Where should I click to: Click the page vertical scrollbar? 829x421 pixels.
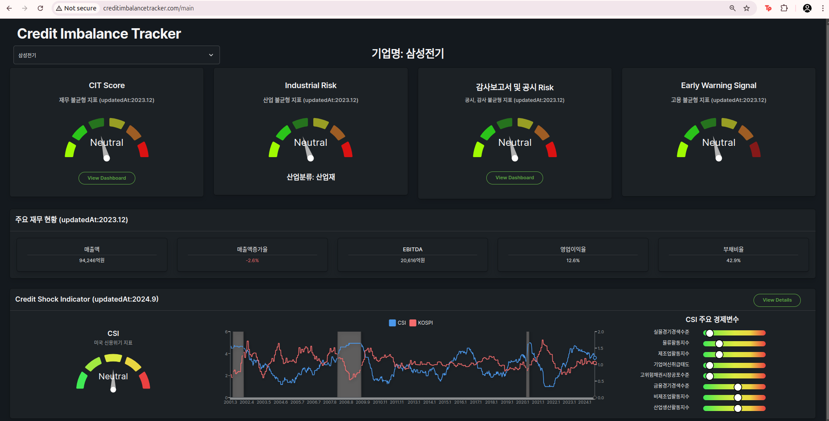pos(827,220)
